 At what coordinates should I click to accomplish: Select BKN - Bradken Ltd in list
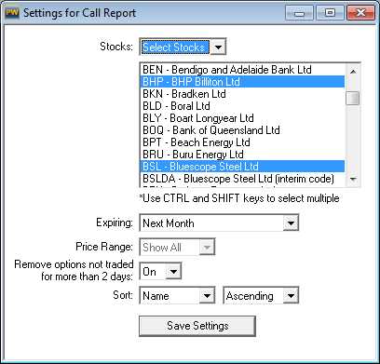click(242, 94)
